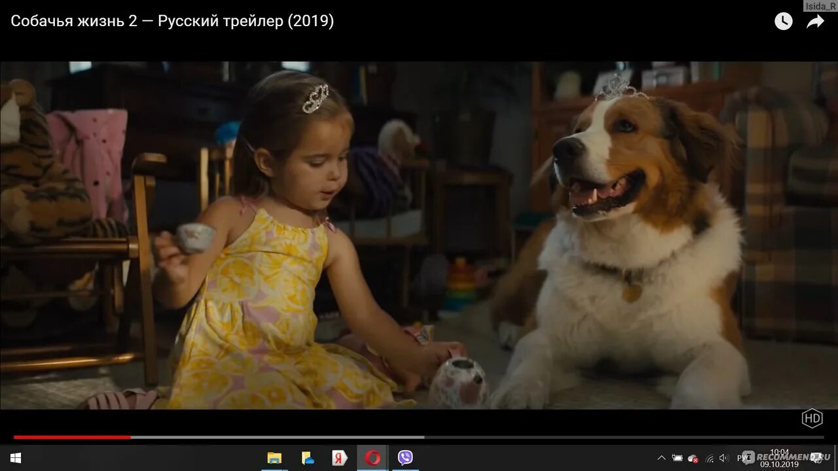Open the folder with cloud icon on taskbar
838x471 pixels.
click(x=308, y=458)
